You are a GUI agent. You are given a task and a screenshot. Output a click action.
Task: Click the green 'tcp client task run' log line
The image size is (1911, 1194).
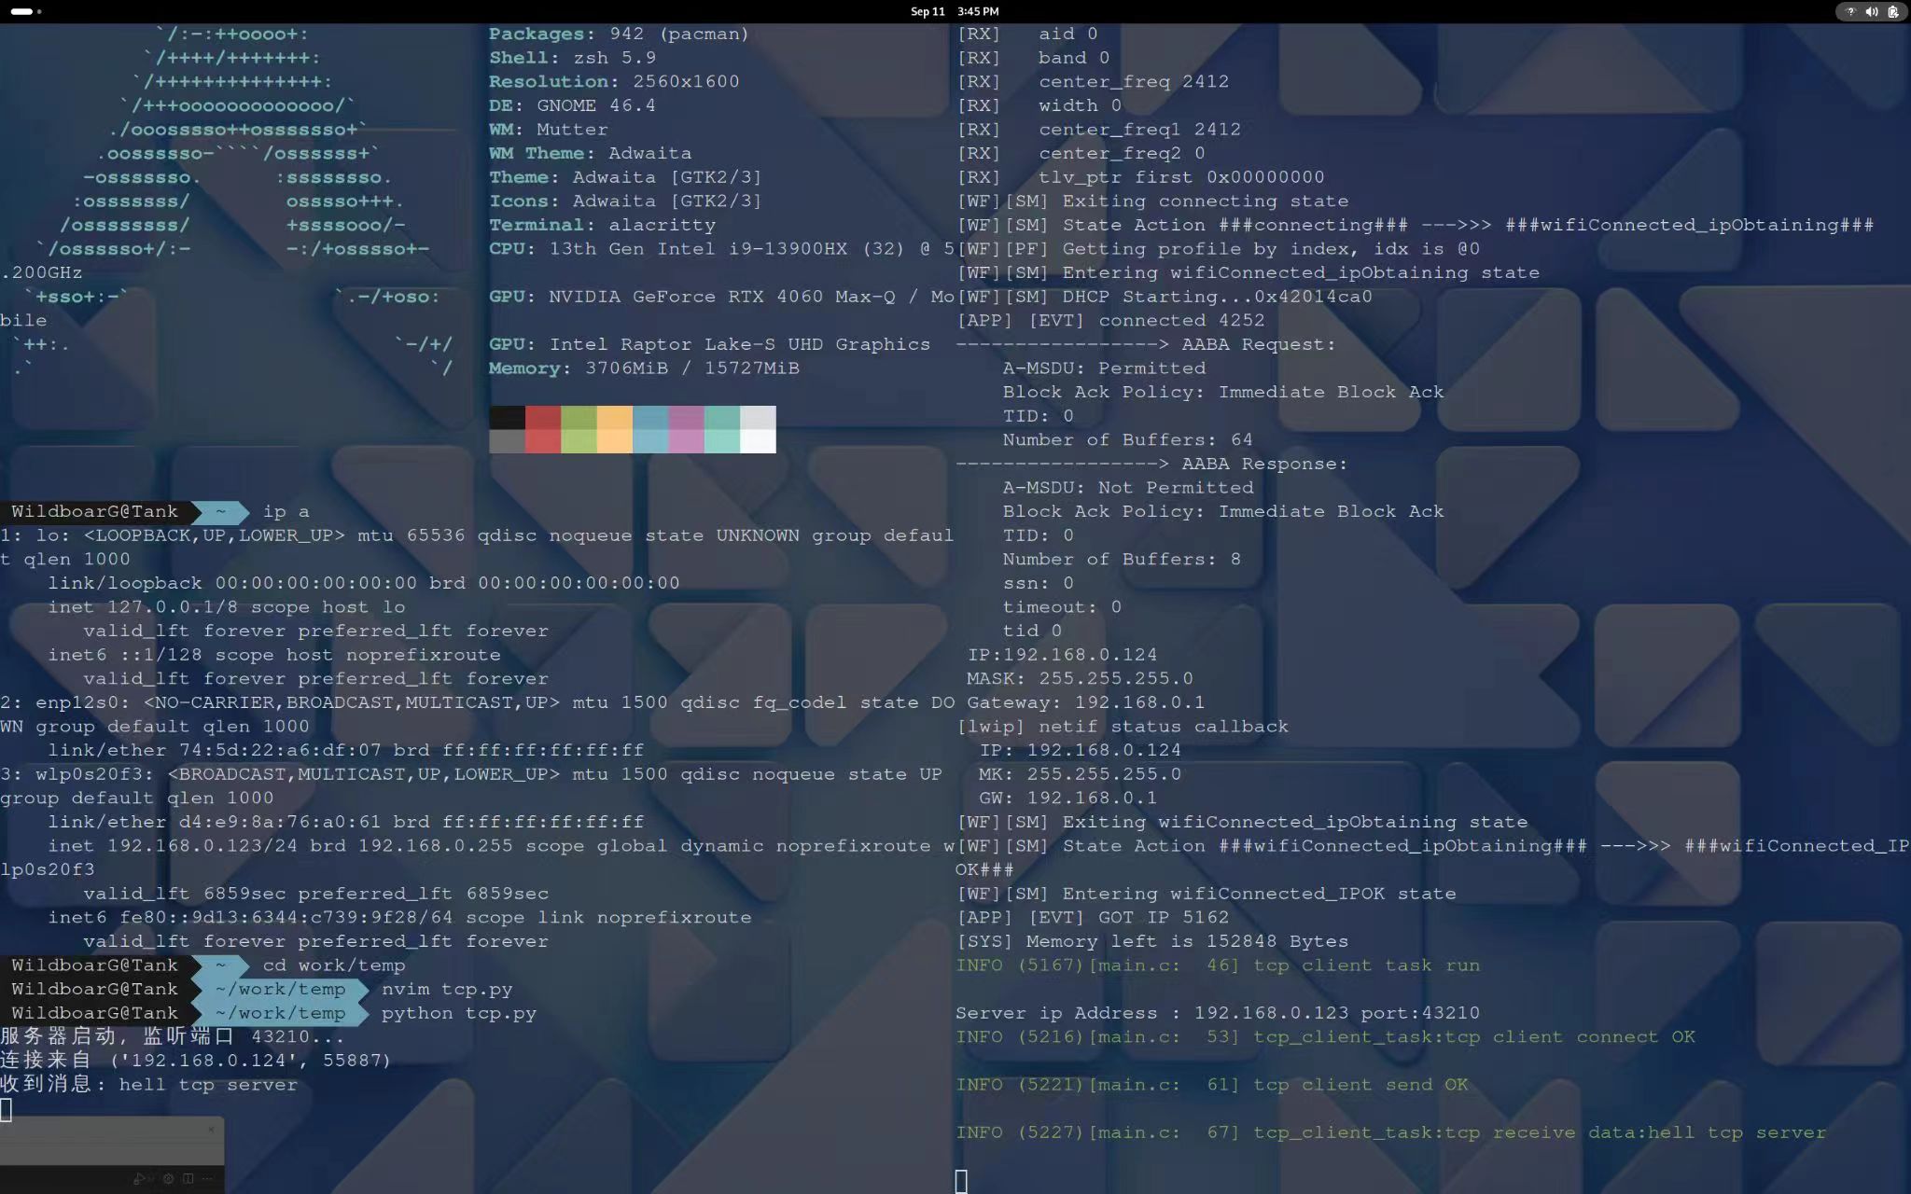[x=1218, y=965]
